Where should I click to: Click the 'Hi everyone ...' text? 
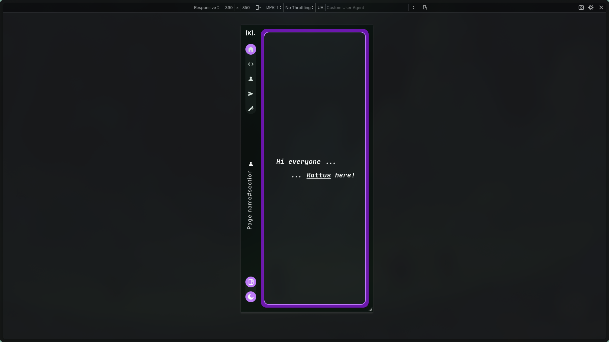pyautogui.click(x=306, y=162)
